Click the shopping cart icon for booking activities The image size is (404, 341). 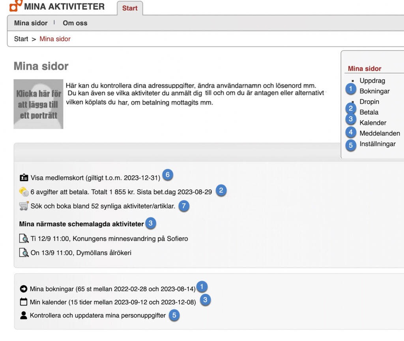click(24, 206)
